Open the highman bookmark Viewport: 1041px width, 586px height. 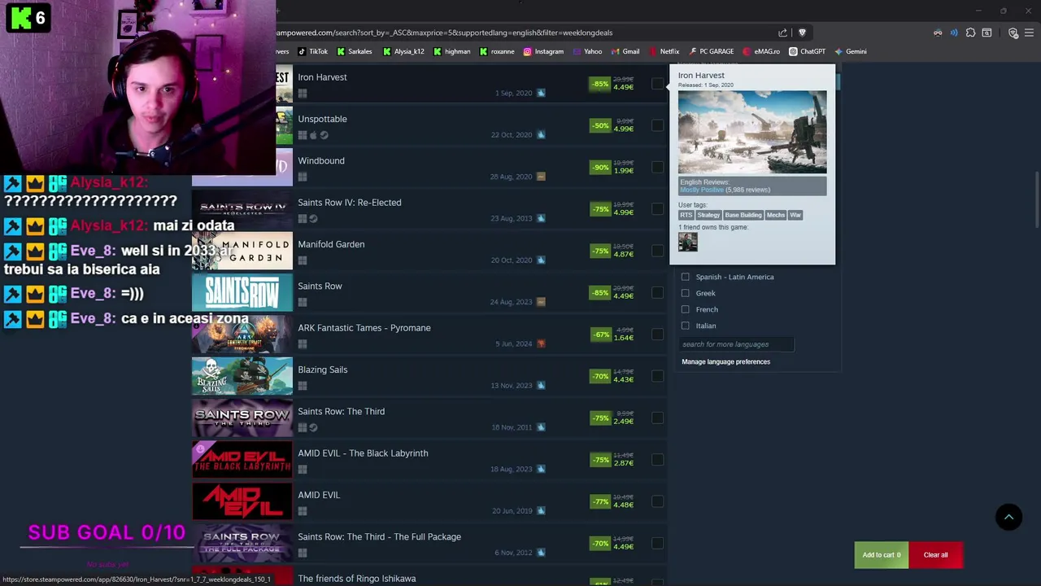[452, 51]
